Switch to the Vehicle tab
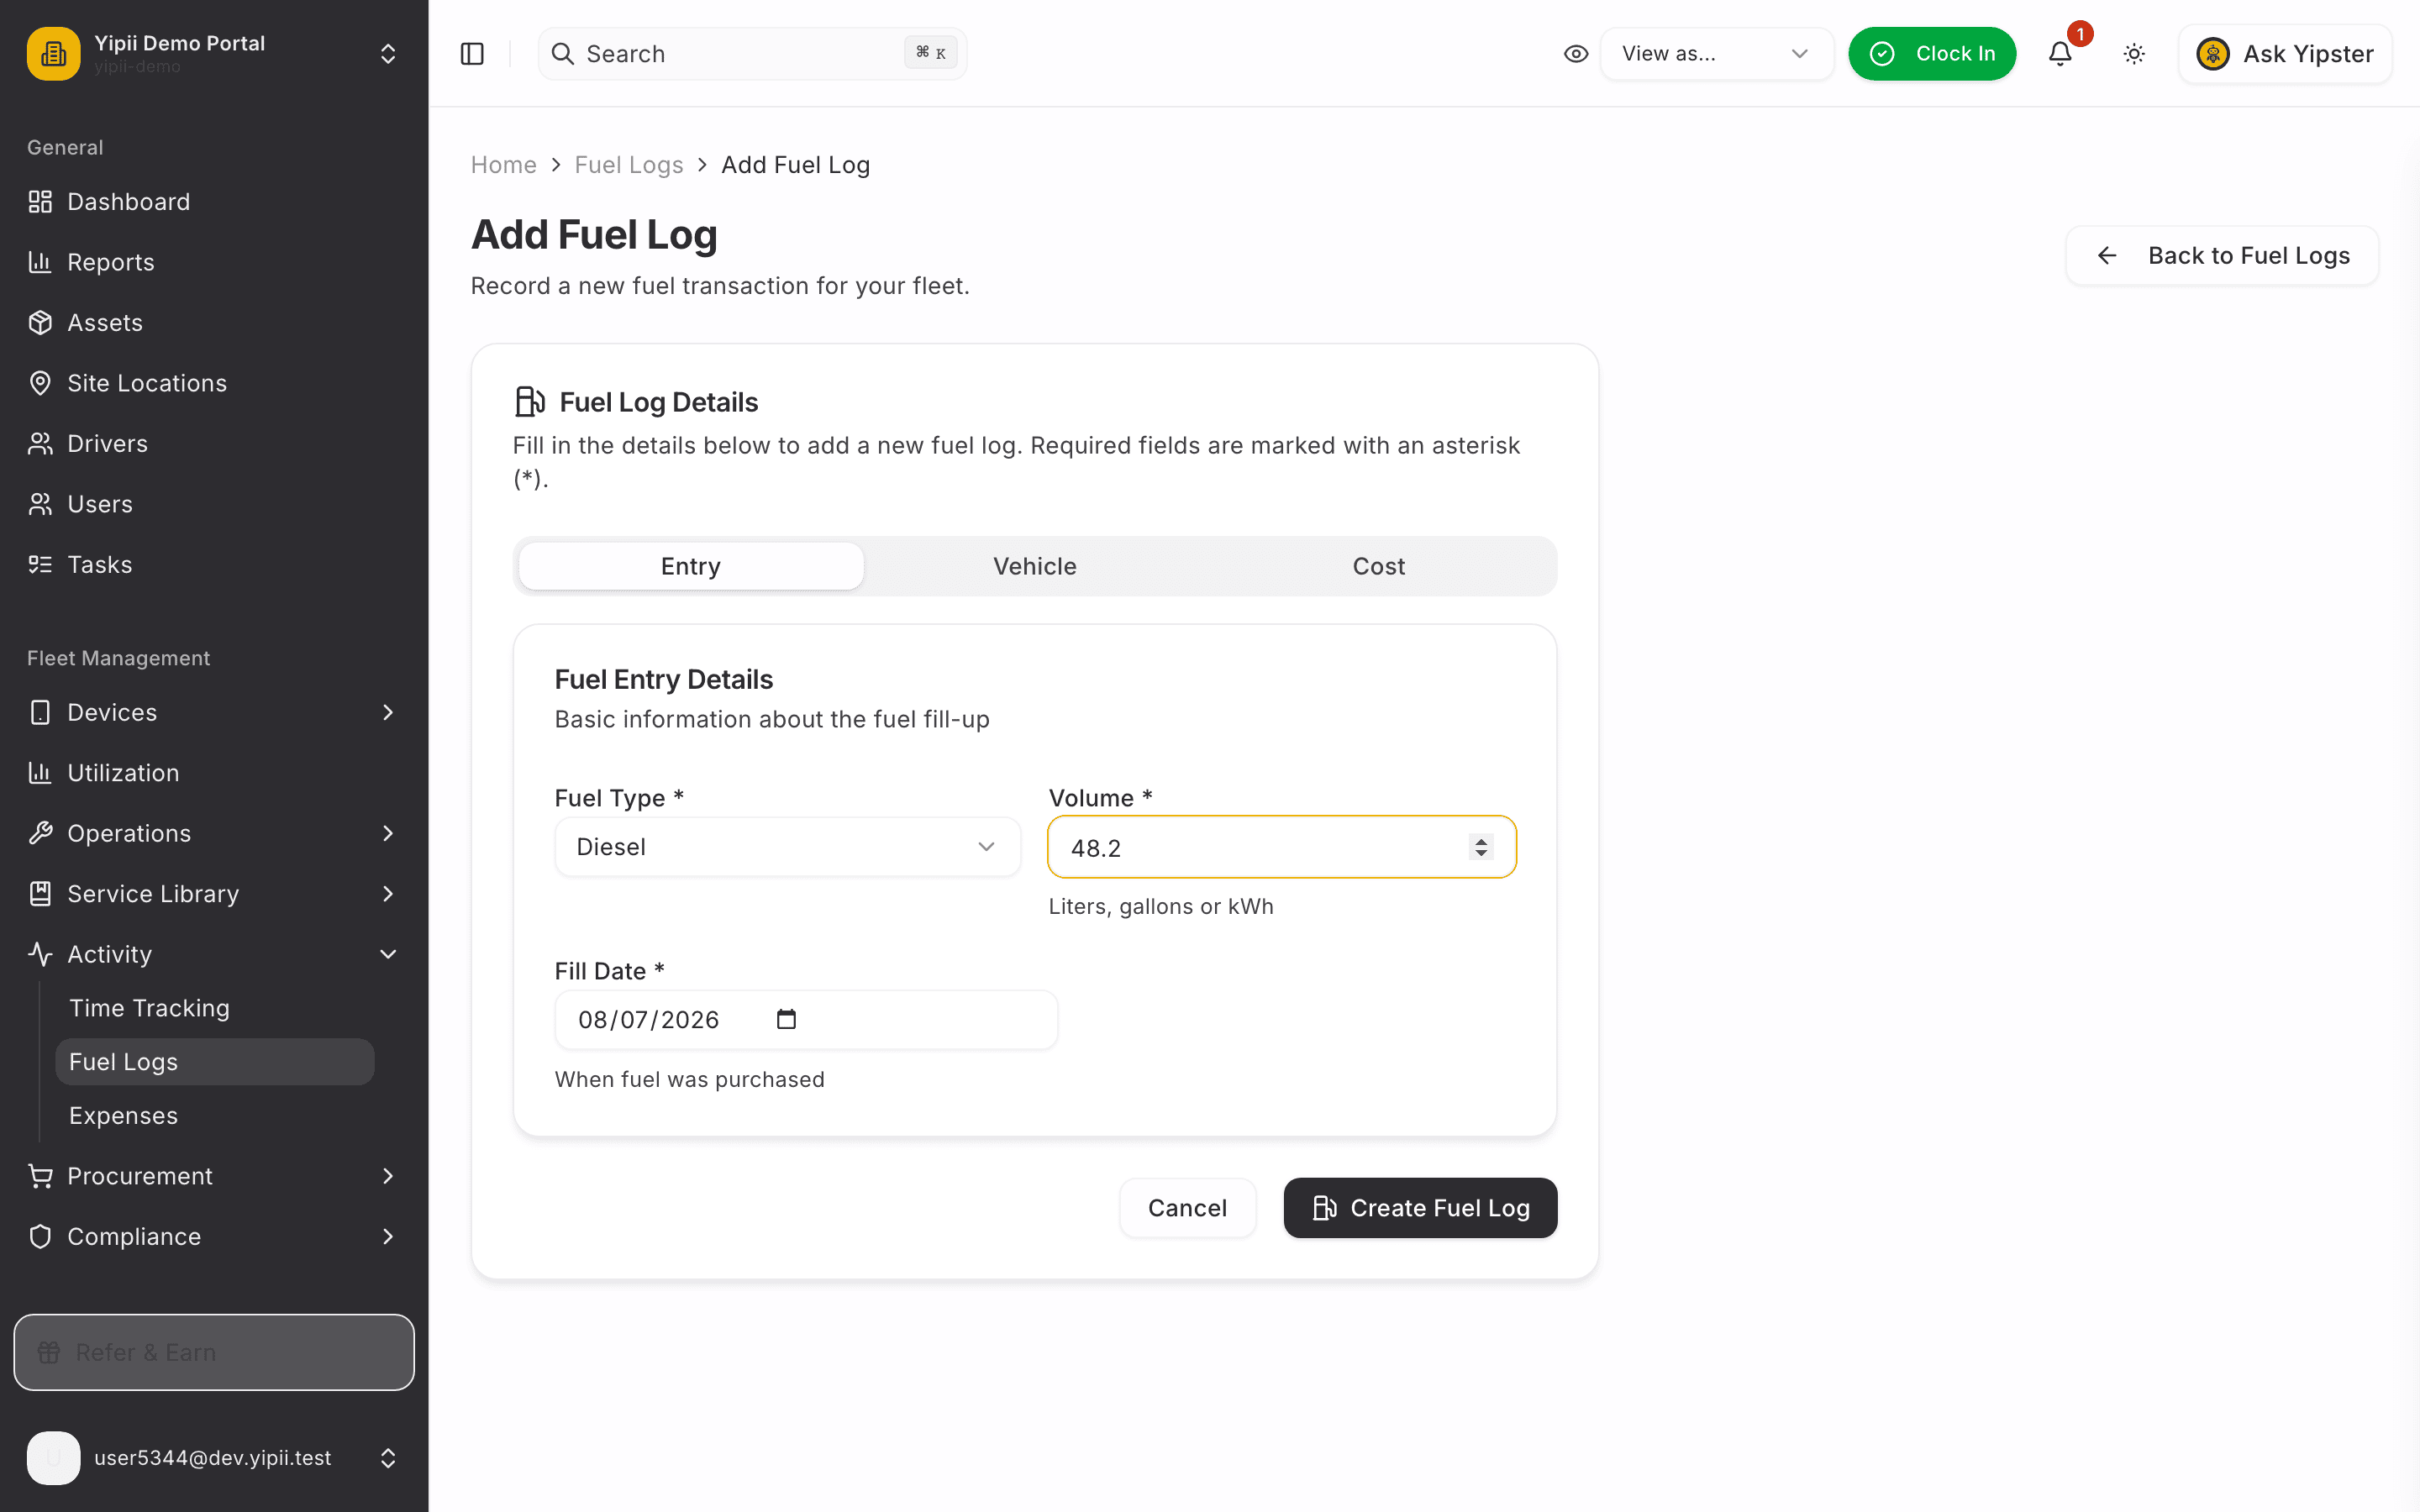Viewport: 2420px width, 1512px height. pos(1034,566)
